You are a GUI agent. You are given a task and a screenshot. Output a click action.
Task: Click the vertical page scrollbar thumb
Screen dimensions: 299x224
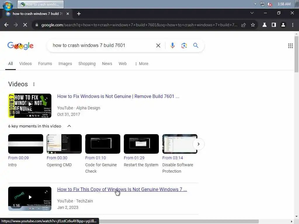click(296, 54)
